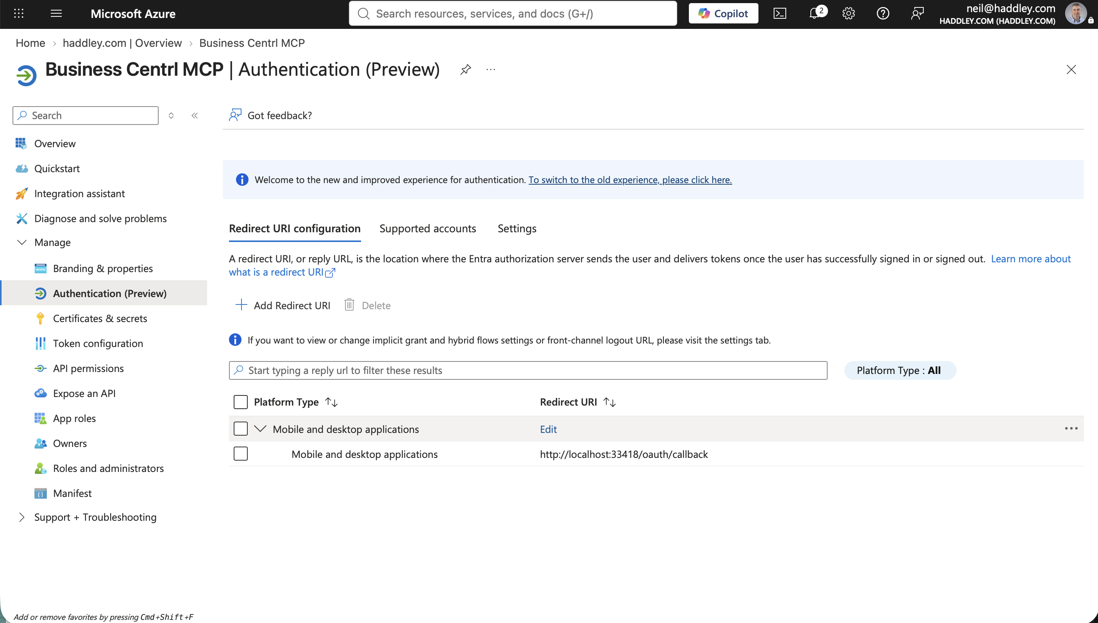The image size is (1098, 623).
Task: Click the Diagnose and solve problems icon
Action: [x=21, y=219]
